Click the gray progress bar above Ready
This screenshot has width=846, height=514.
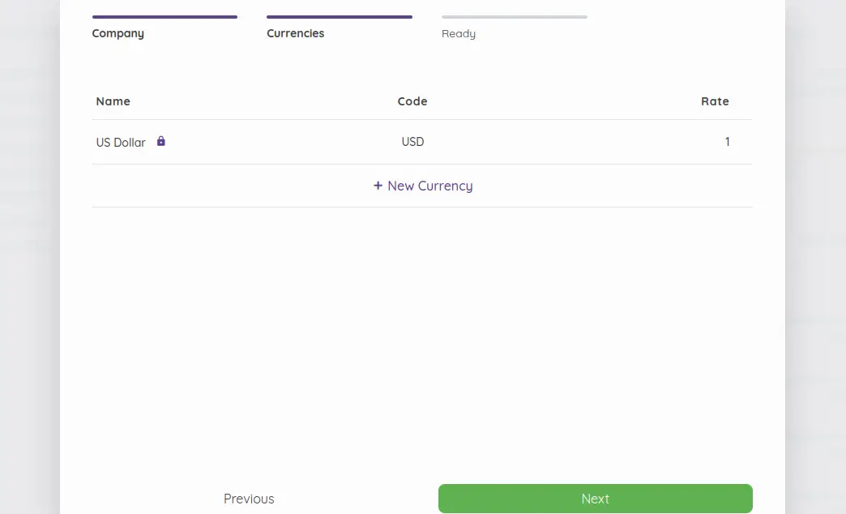[x=515, y=17]
